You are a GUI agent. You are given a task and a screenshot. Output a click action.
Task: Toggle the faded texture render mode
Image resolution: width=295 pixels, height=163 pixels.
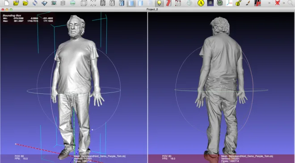point(150,3)
